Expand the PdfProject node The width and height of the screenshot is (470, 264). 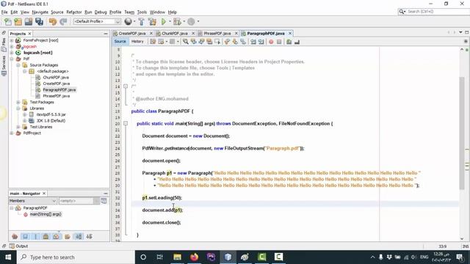(x=12, y=133)
